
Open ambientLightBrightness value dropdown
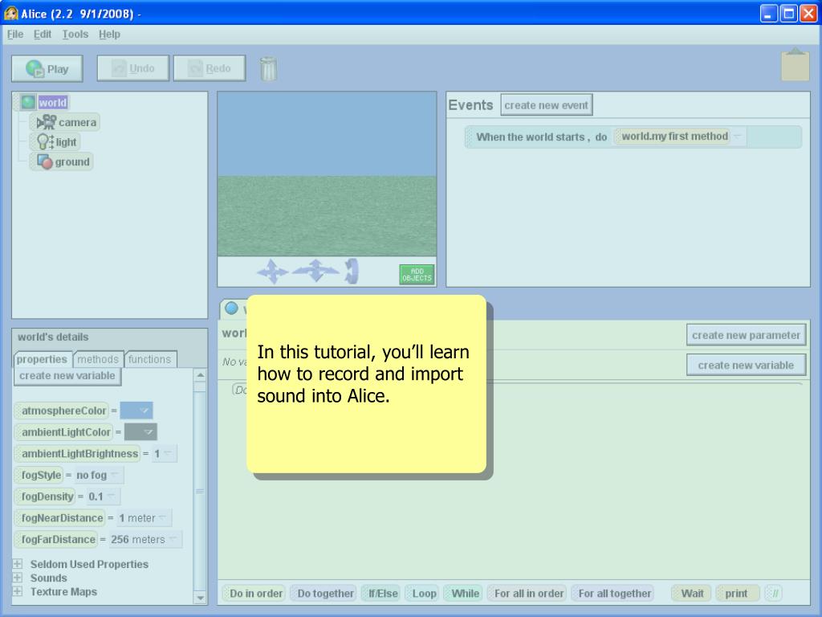coord(164,453)
